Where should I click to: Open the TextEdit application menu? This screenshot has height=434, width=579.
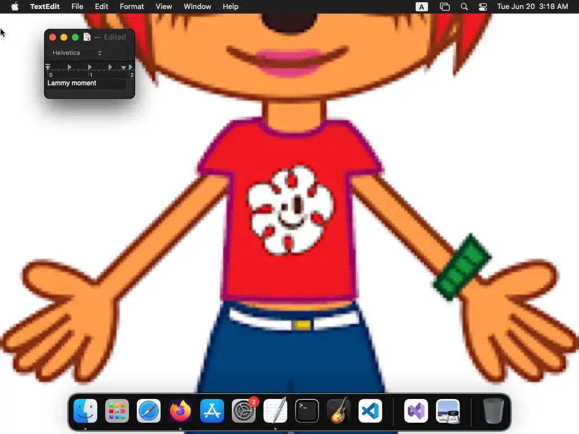[x=45, y=7]
